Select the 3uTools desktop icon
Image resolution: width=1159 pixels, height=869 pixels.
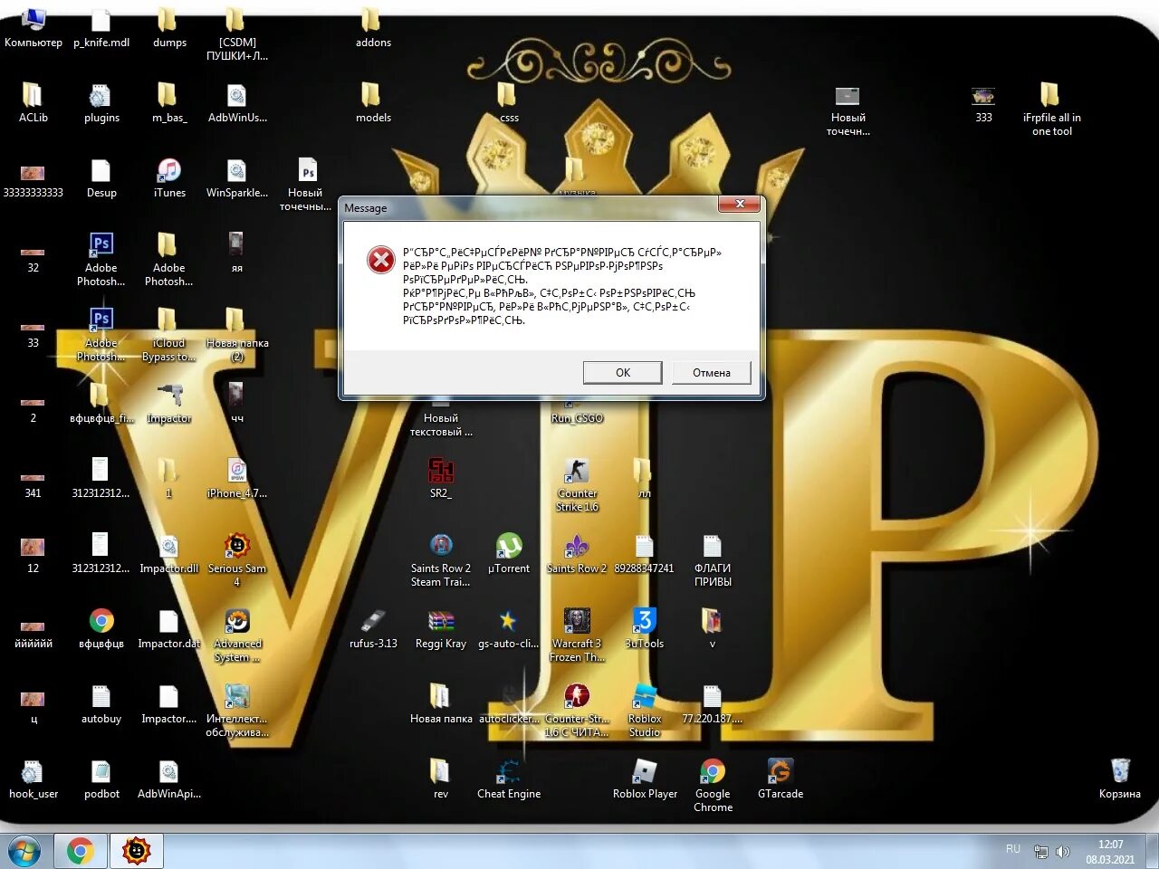pyautogui.click(x=645, y=628)
